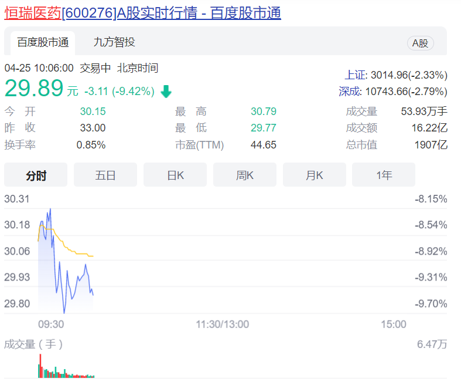Click the 市盈(TTM) value 44.65

tap(264, 144)
